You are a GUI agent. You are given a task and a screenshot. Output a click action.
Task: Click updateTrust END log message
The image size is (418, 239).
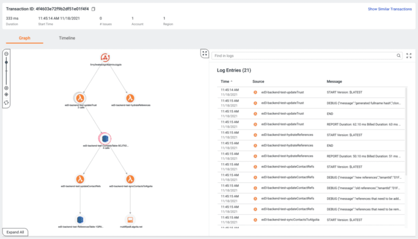coord(330,114)
